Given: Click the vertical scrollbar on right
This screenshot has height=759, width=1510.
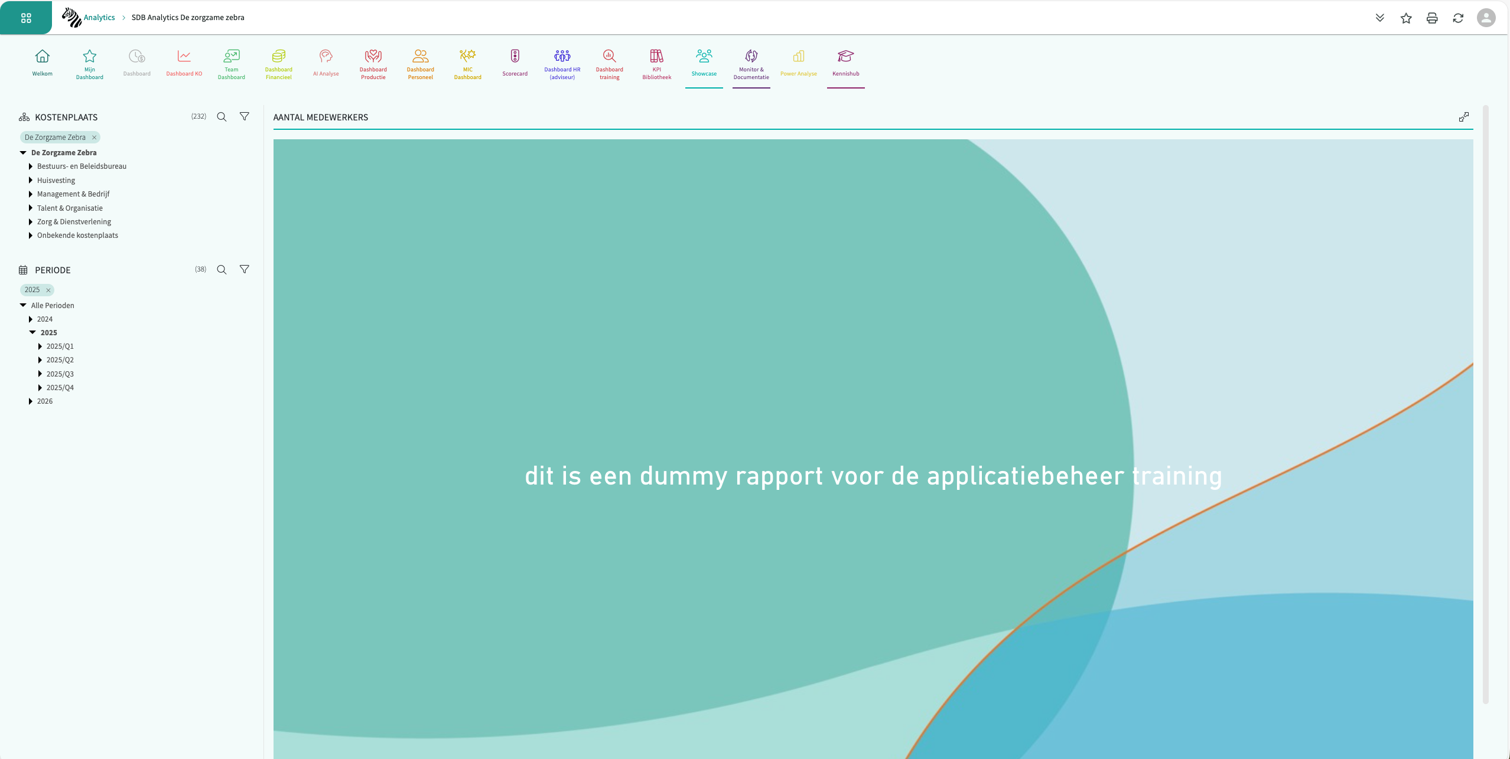Looking at the screenshot, I should coord(1485,404).
